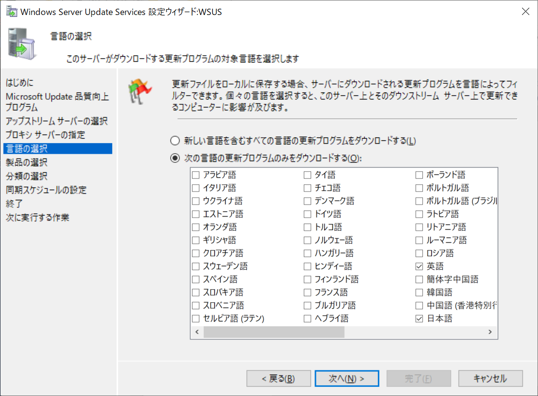Click the disabled 完了(F) finish button
This screenshot has height=396, width=538.
click(418, 379)
